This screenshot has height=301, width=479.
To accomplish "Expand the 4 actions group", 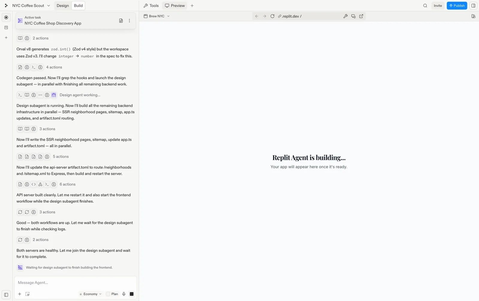I will point(40,67).
